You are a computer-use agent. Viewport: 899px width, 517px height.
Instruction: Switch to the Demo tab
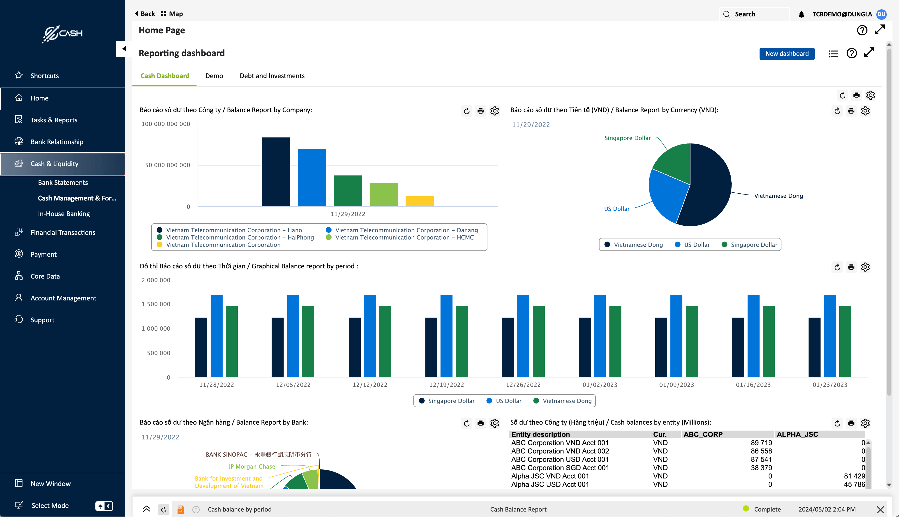(214, 76)
